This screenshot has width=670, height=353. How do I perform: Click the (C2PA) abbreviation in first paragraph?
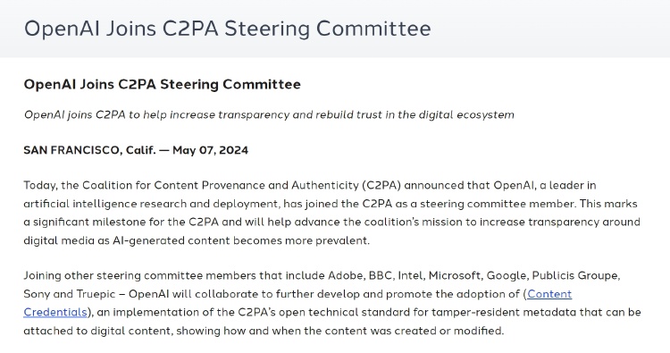tap(381, 186)
